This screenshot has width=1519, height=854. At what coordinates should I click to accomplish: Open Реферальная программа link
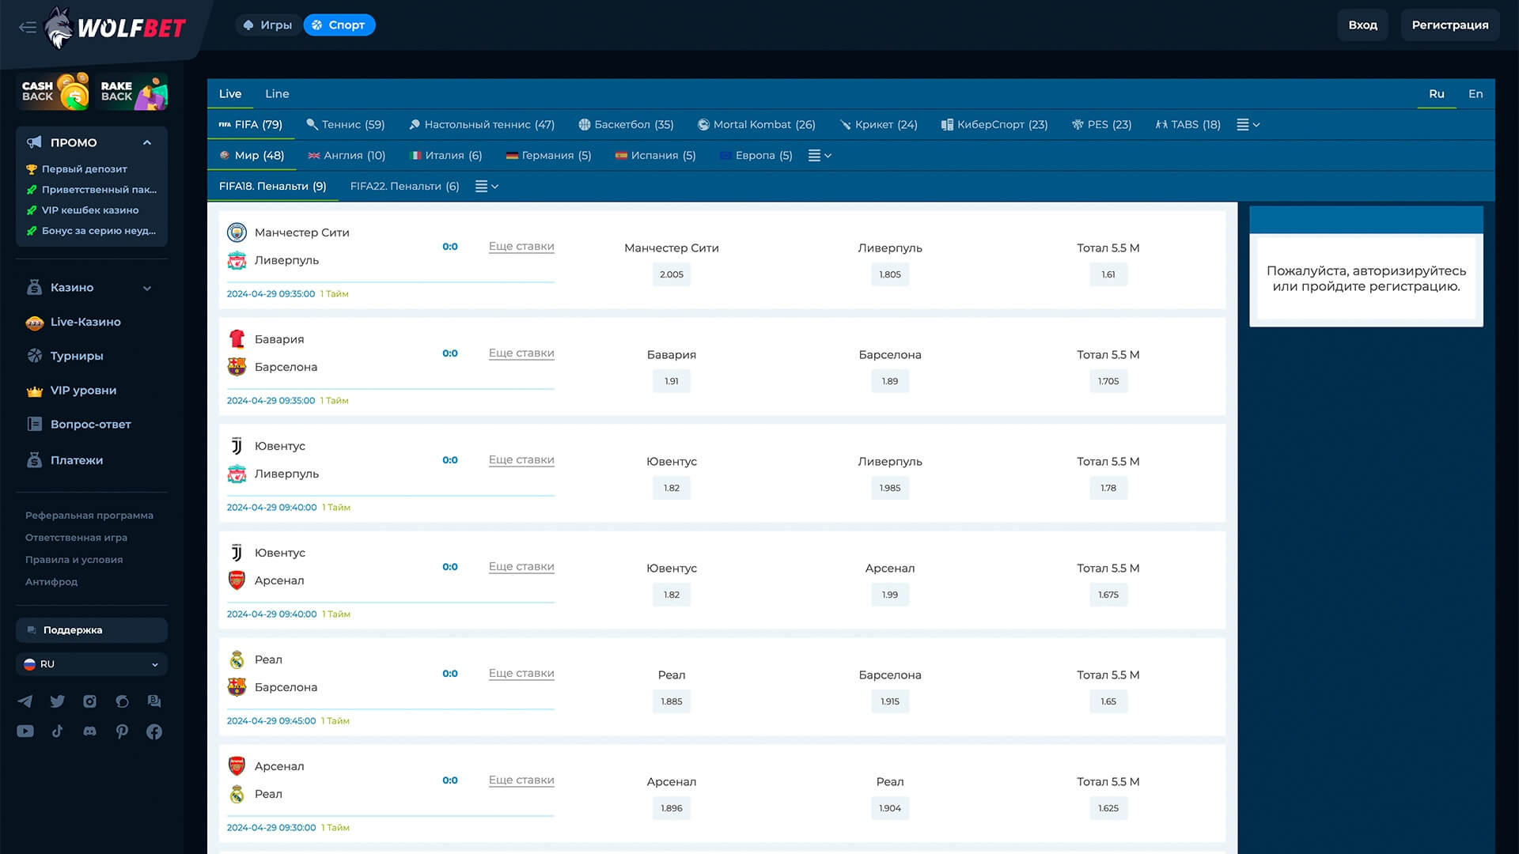(89, 516)
